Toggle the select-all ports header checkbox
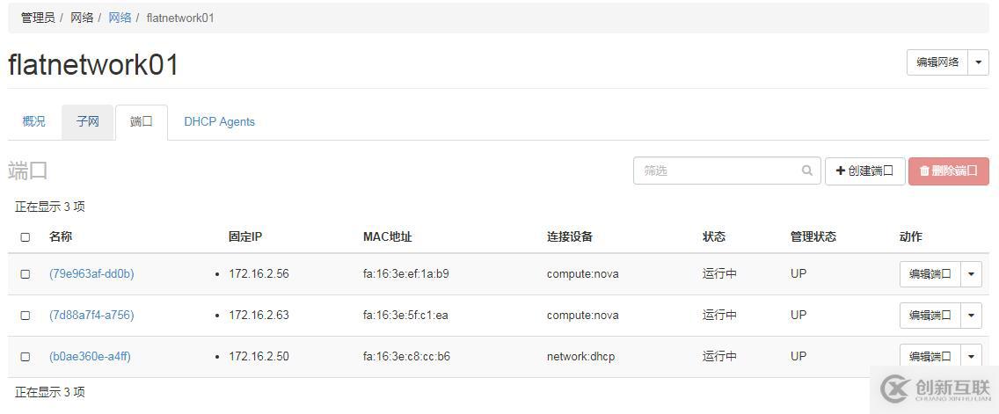The height and width of the screenshot is (414, 999). click(26, 237)
